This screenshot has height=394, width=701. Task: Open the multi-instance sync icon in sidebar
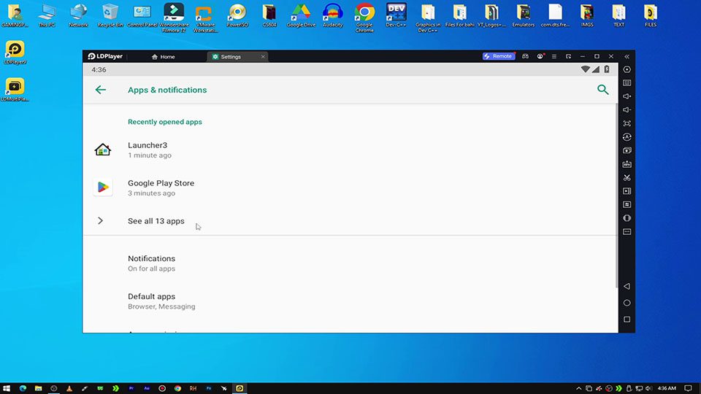pos(627,150)
